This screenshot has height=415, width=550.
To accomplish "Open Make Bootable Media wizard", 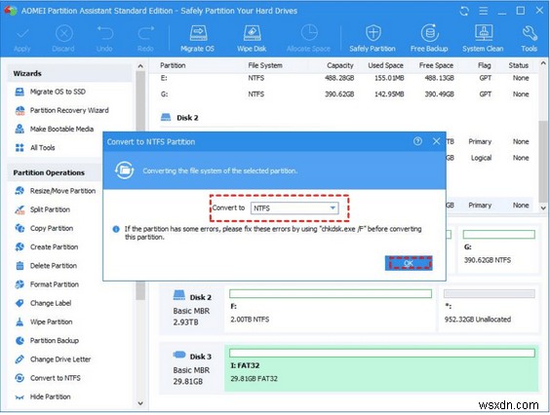I will 55,129.
